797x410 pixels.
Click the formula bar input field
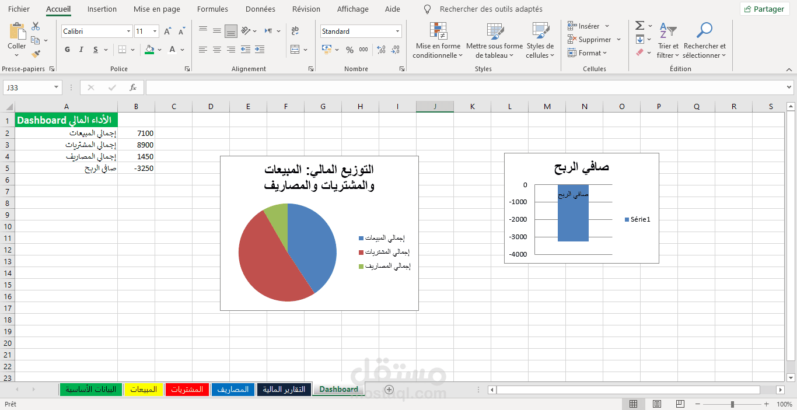coord(465,87)
